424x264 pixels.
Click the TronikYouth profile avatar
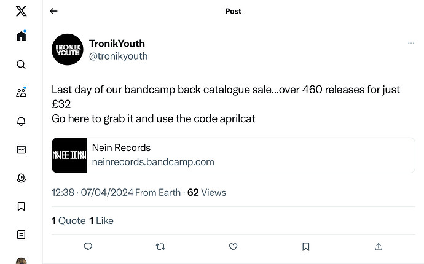coord(68,50)
